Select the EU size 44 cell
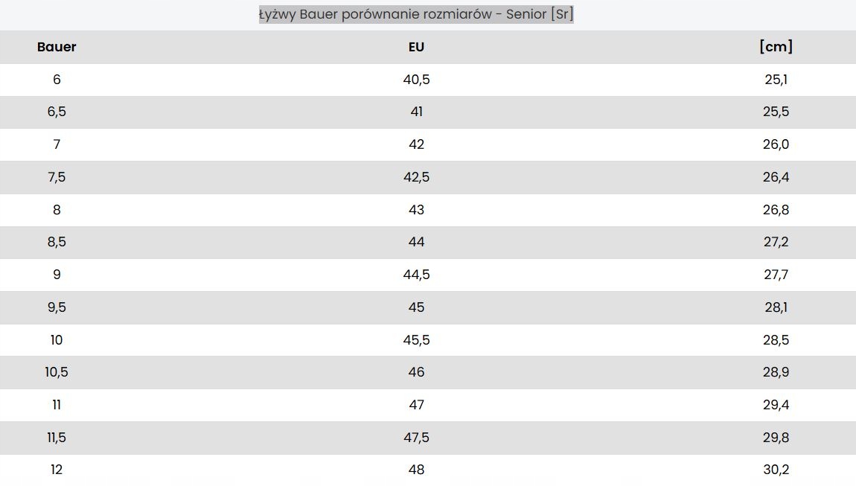 pos(416,242)
